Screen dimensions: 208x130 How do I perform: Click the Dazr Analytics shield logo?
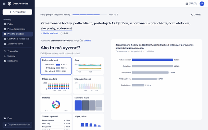[x=9, y=4]
